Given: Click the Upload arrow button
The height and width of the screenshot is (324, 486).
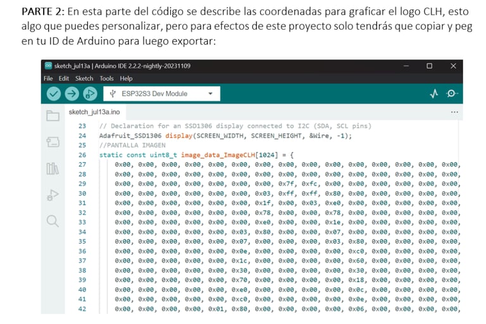Looking at the screenshot, I should (72, 94).
